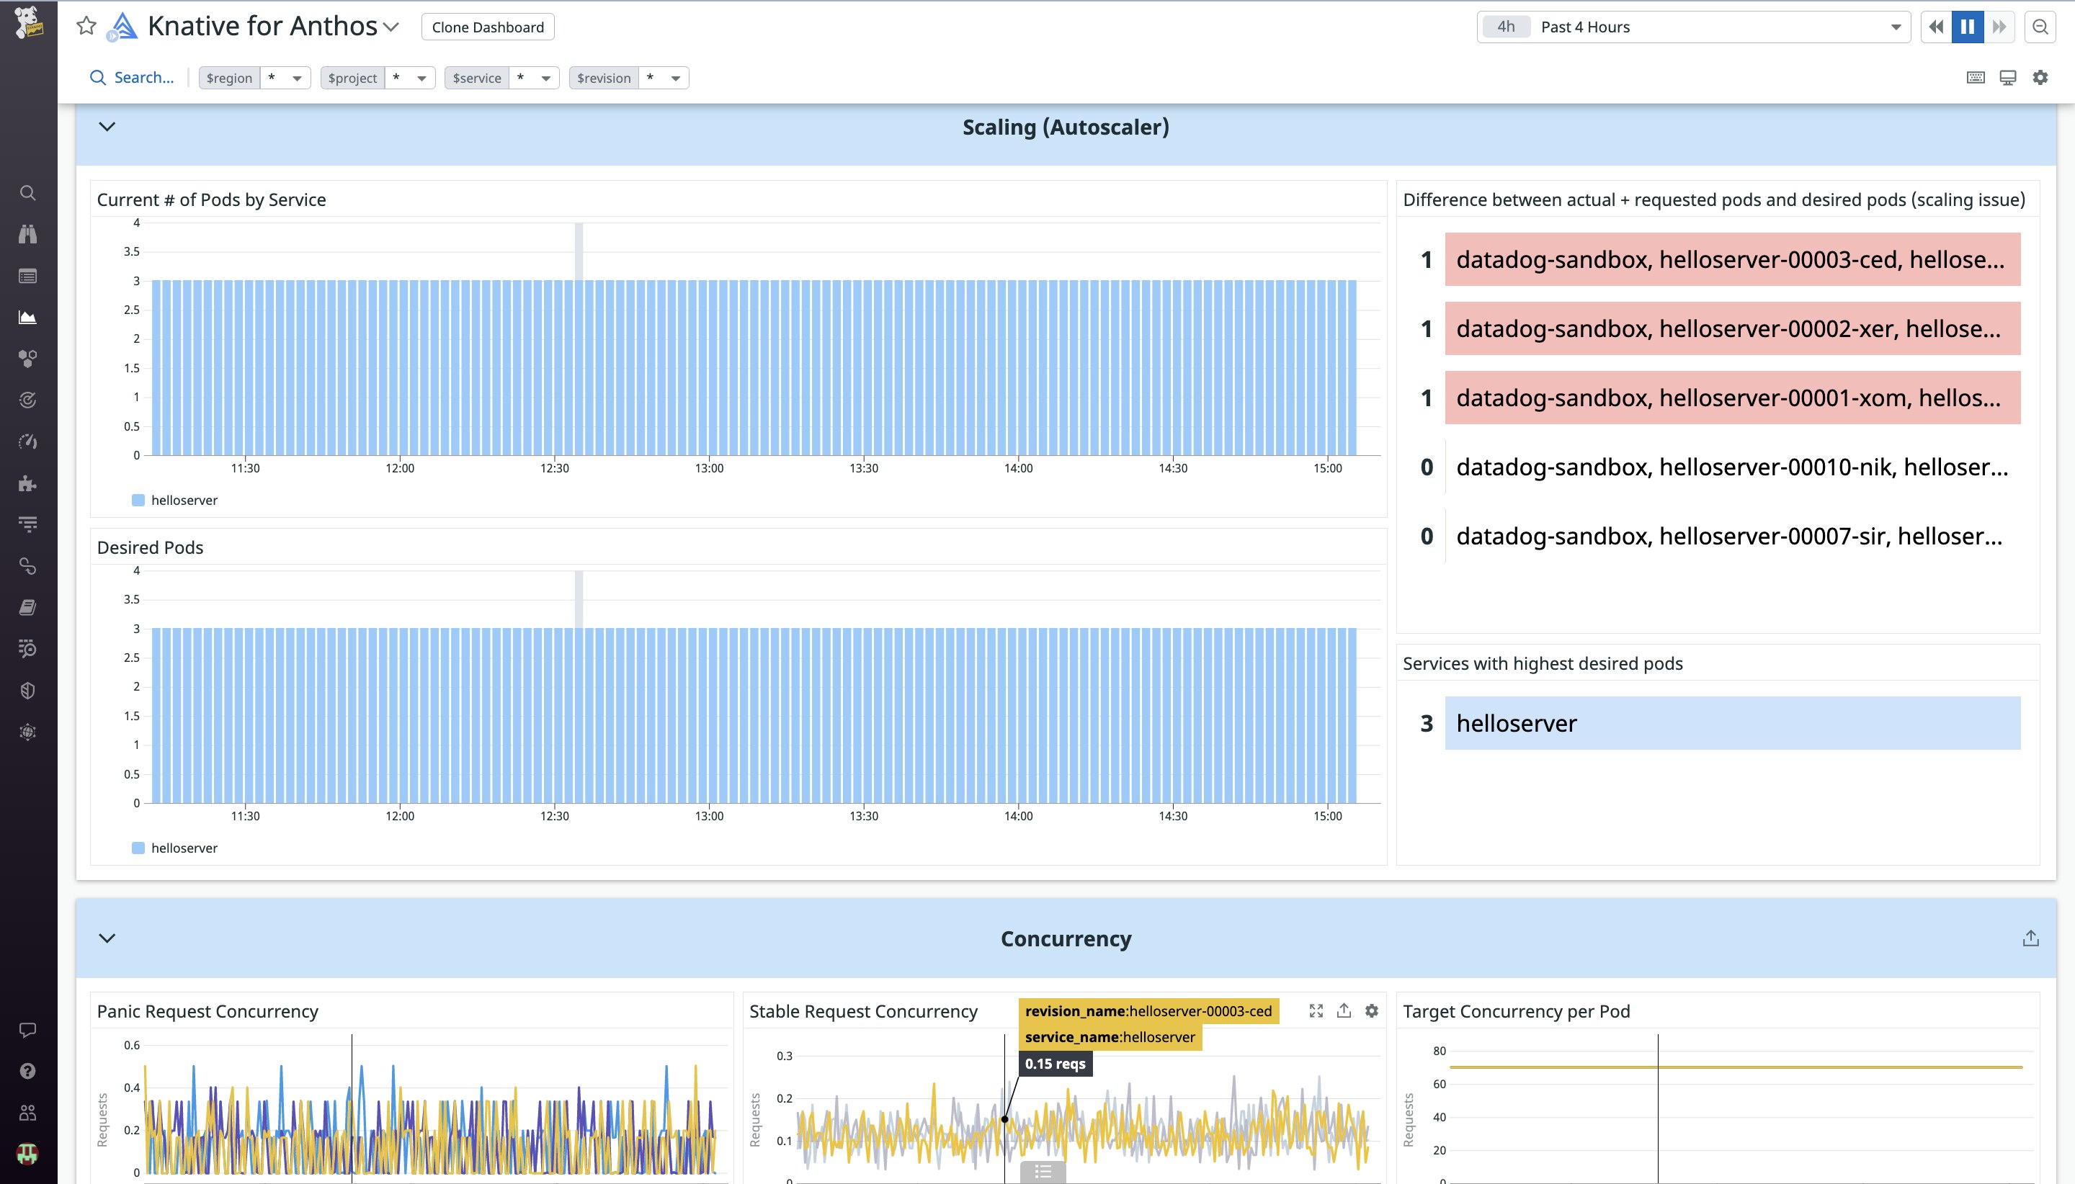Pause live dashboard updates

1968,26
